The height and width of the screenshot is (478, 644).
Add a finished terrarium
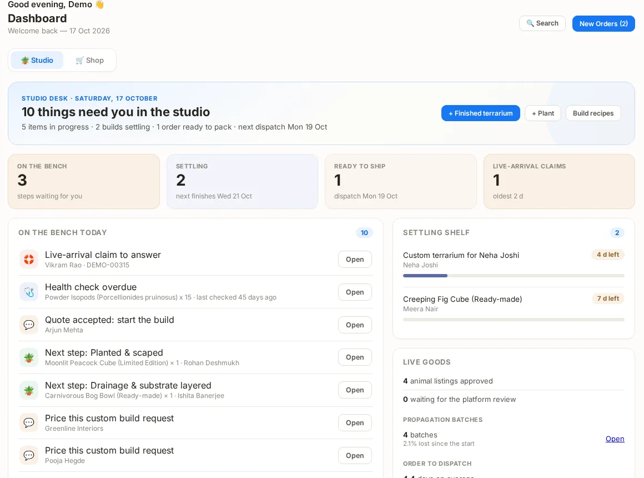(x=481, y=113)
